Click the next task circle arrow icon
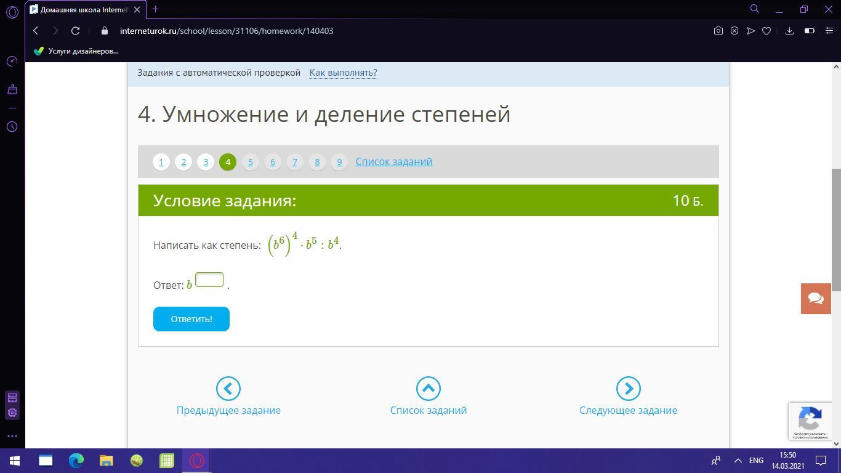 tap(628, 389)
